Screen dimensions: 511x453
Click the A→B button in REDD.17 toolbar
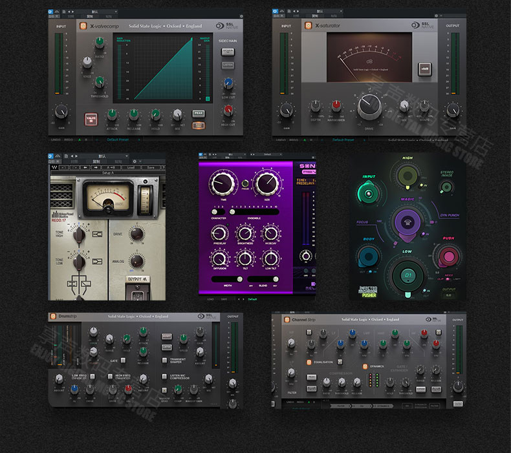click(x=111, y=167)
